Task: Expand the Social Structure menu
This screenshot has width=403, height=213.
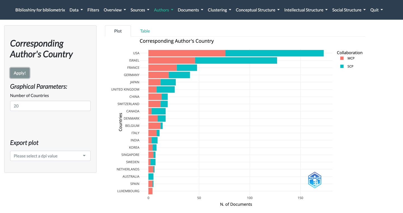Action: [x=349, y=10]
